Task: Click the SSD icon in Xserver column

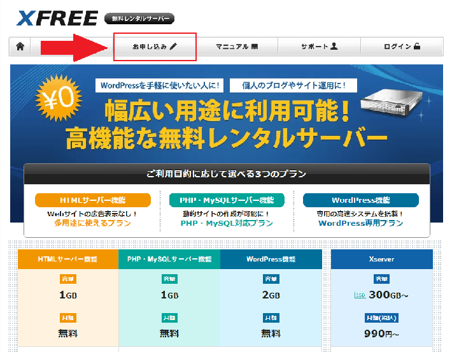Action: (360, 295)
